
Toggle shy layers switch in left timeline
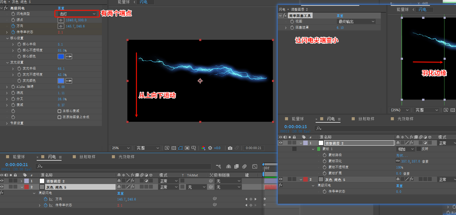229,166
